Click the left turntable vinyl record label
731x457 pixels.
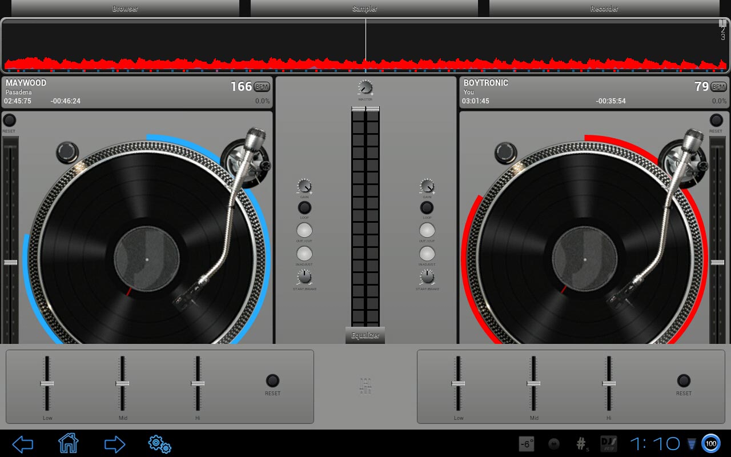(x=147, y=259)
